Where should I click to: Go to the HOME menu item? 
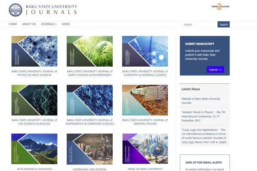tap(13, 24)
